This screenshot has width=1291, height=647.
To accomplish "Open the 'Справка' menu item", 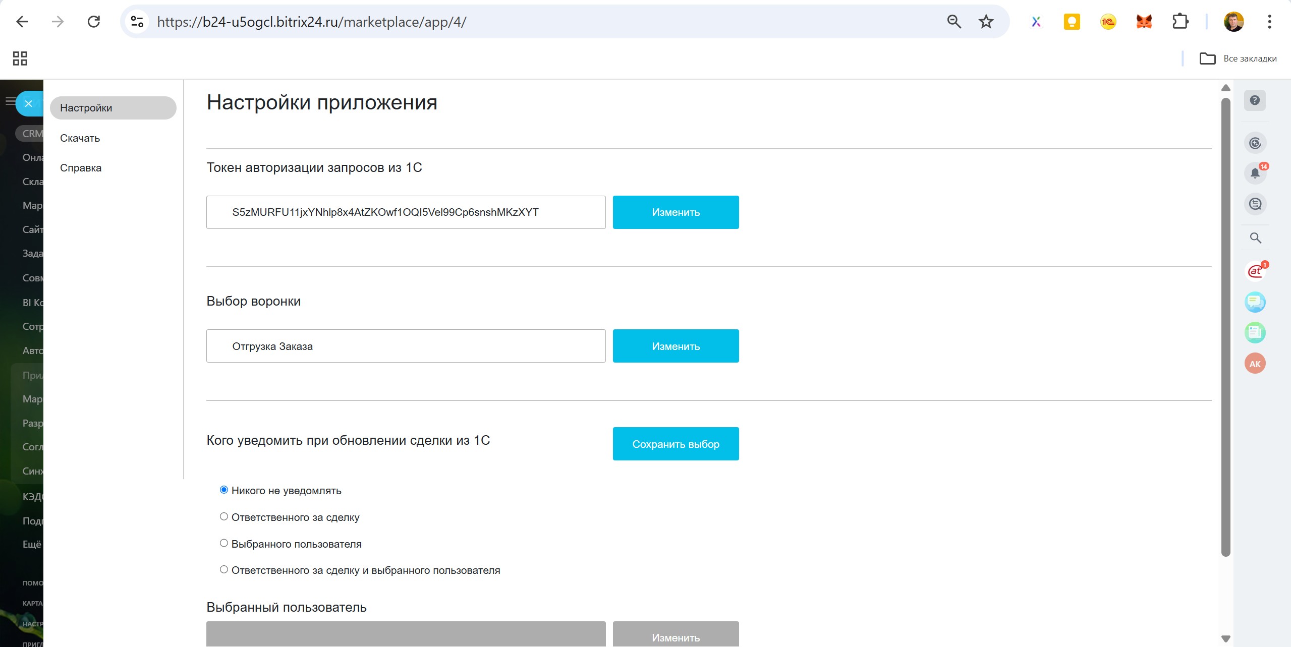I will pyautogui.click(x=81, y=168).
